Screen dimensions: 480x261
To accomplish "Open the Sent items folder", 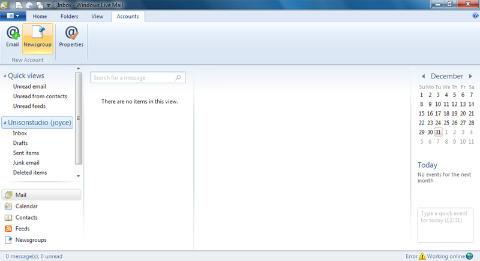I will [x=26, y=153].
